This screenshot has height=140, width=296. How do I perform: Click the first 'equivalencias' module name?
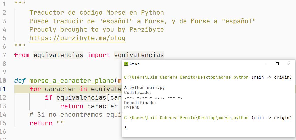click(58, 55)
